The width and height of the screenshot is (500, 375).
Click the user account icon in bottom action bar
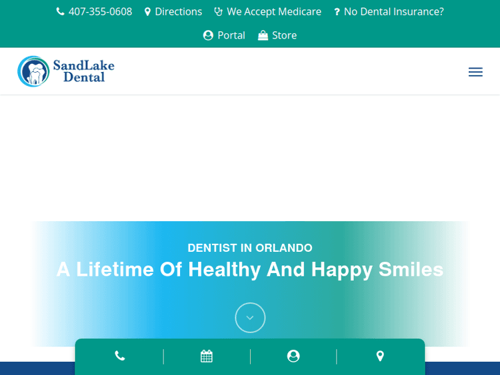[293, 356]
